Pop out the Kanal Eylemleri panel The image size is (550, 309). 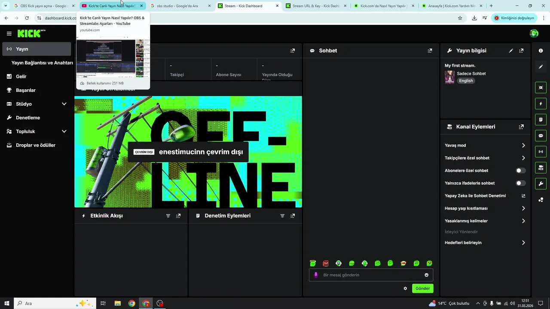[521, 127]
